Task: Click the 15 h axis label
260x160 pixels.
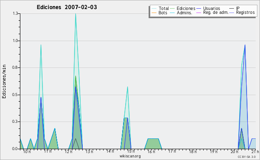Action: [131, 151]
